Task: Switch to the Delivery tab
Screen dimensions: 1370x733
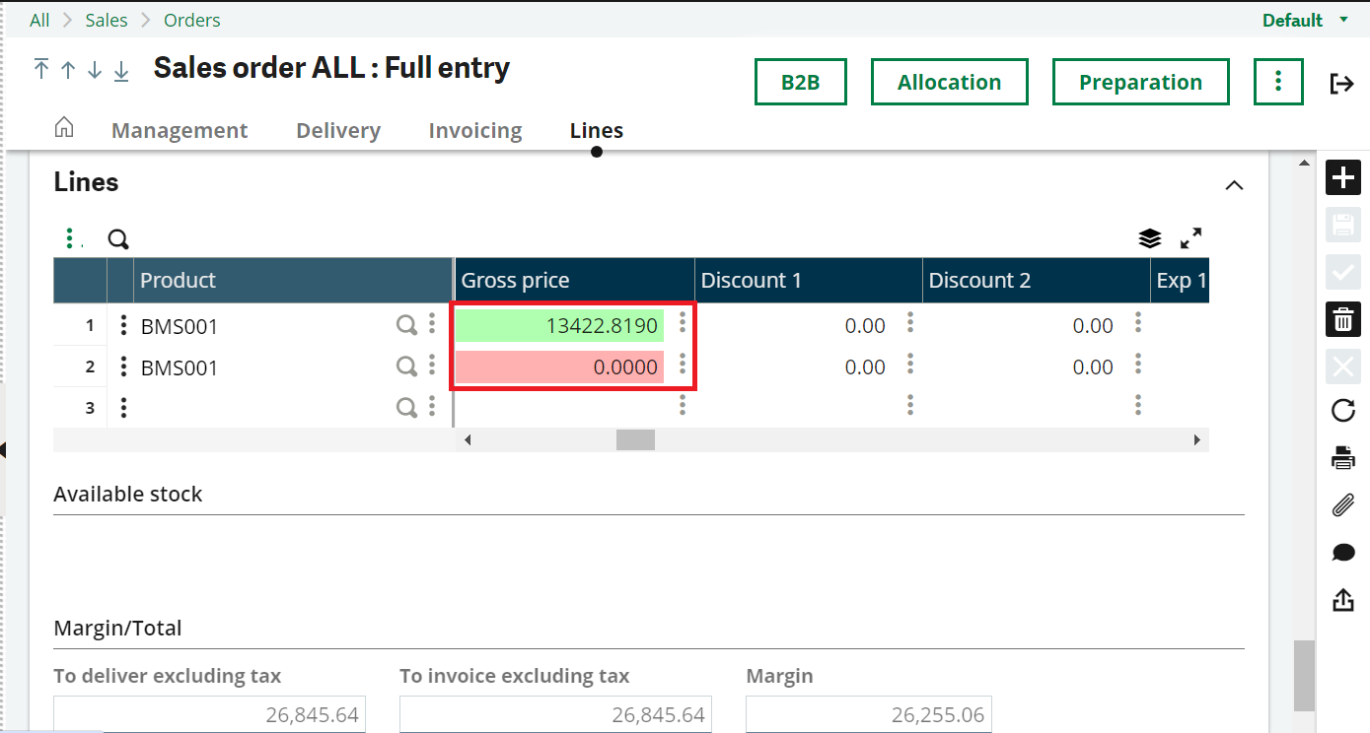Action: [337, 130]
